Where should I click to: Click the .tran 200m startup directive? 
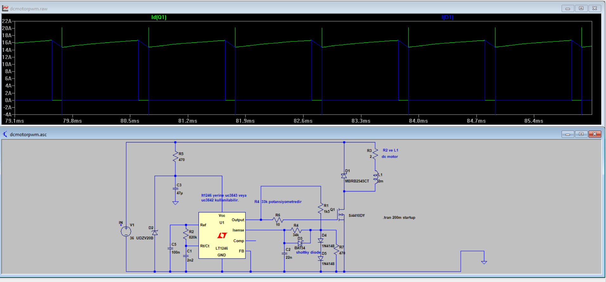[x=399, y=217]
